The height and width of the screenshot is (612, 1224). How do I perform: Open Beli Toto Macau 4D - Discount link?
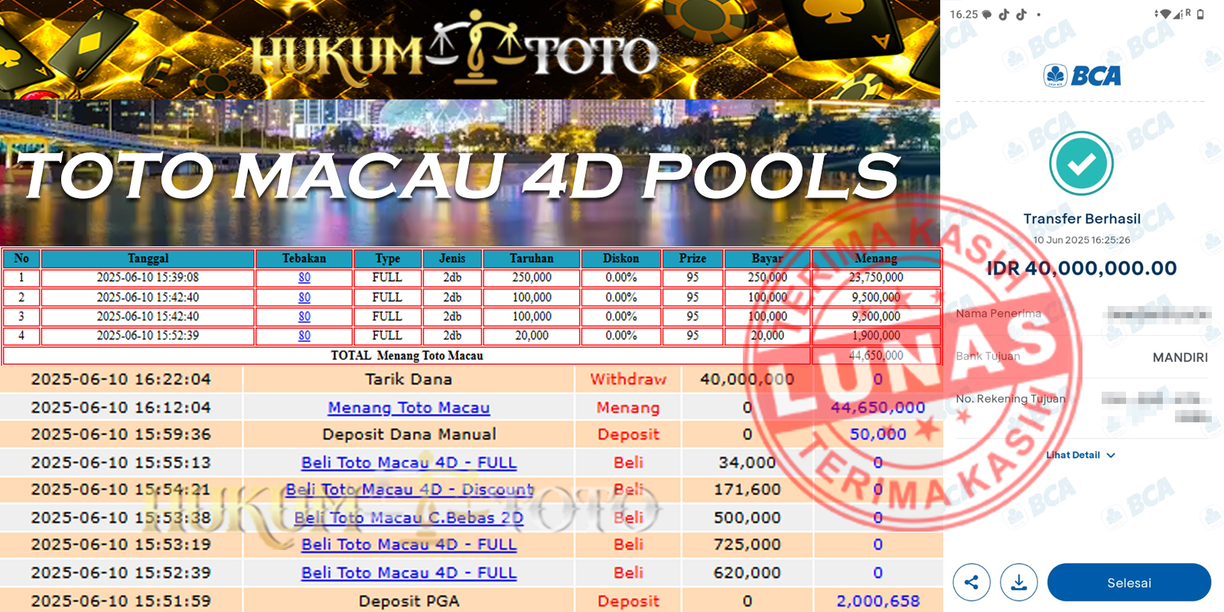point(409,489)
